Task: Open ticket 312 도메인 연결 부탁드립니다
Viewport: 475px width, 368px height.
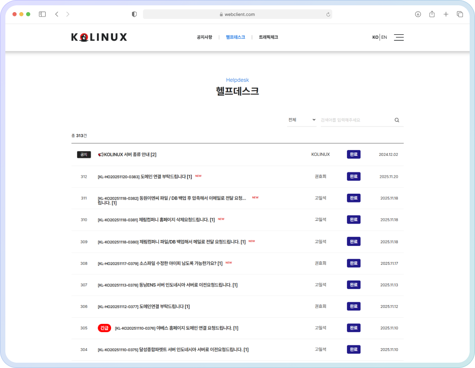Action: click(145, 177)
